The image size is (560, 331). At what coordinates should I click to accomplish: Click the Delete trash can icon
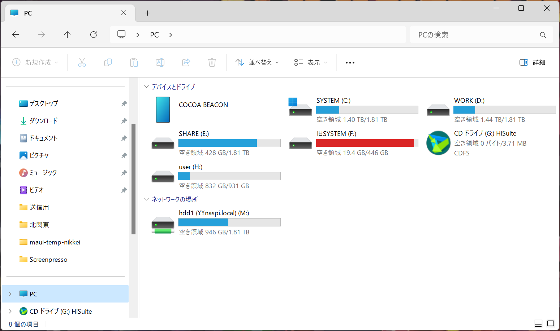click(x=212, y=62)
